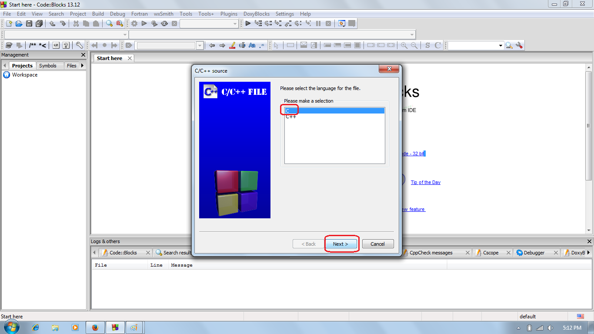Click the 'C' comment toggle icon
The width and height of the screenshot is (594, 334).
click(437, 45)
